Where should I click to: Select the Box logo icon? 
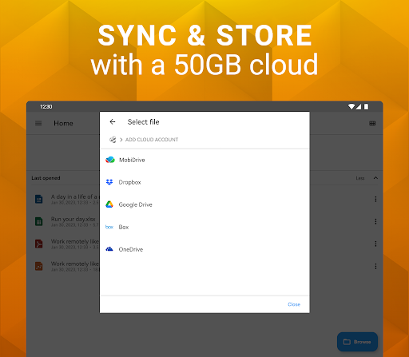coord(109,227)
